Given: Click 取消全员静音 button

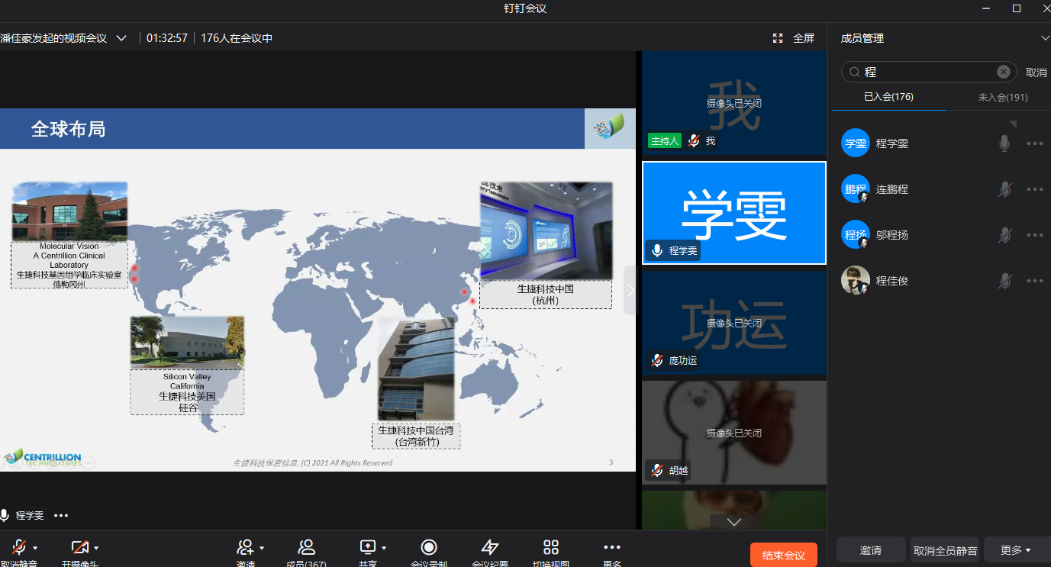Looking at the screenshot, I should (945, 549).
